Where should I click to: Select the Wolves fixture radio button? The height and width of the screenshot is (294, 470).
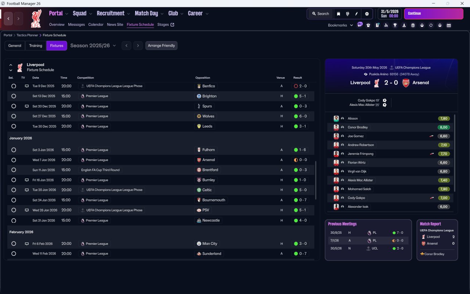pos(14,116)
